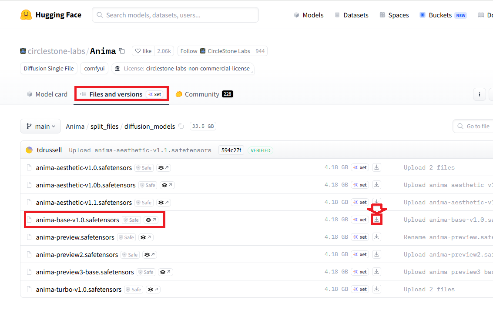Download anima-turbo-v1.0.safetensors
The image size is (493, 330).
[377, 289]
